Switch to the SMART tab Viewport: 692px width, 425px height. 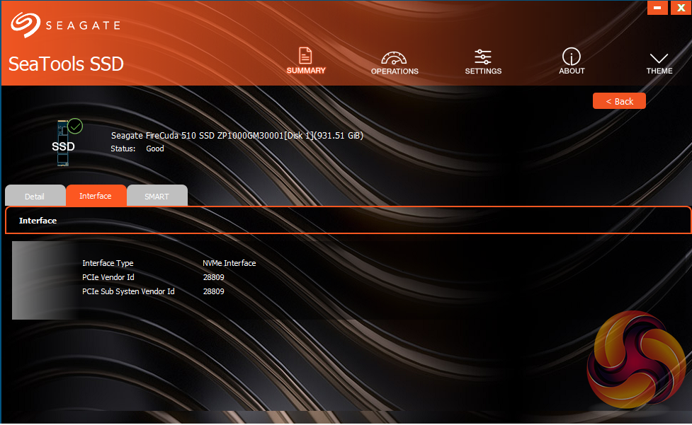pos(157,196)
